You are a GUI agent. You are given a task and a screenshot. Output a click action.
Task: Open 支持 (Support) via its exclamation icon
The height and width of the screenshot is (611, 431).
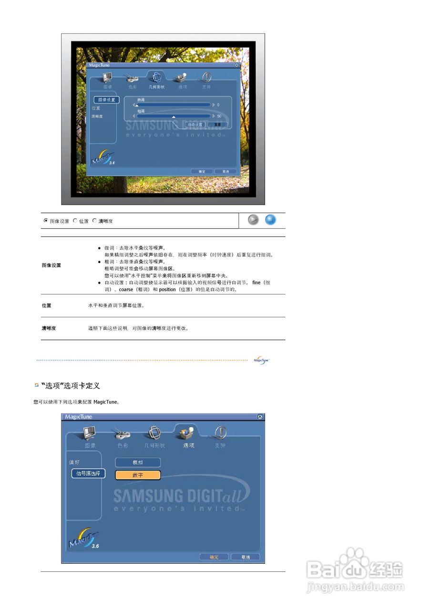coord(207,78)
